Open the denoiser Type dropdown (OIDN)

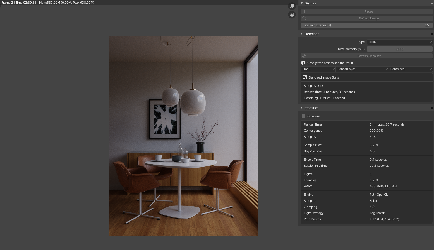[399, 42]
